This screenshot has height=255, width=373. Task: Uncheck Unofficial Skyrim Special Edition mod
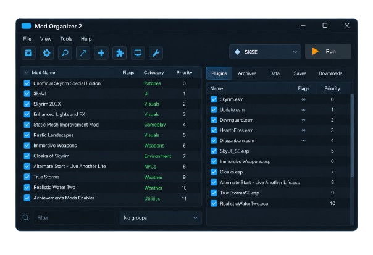27,83
